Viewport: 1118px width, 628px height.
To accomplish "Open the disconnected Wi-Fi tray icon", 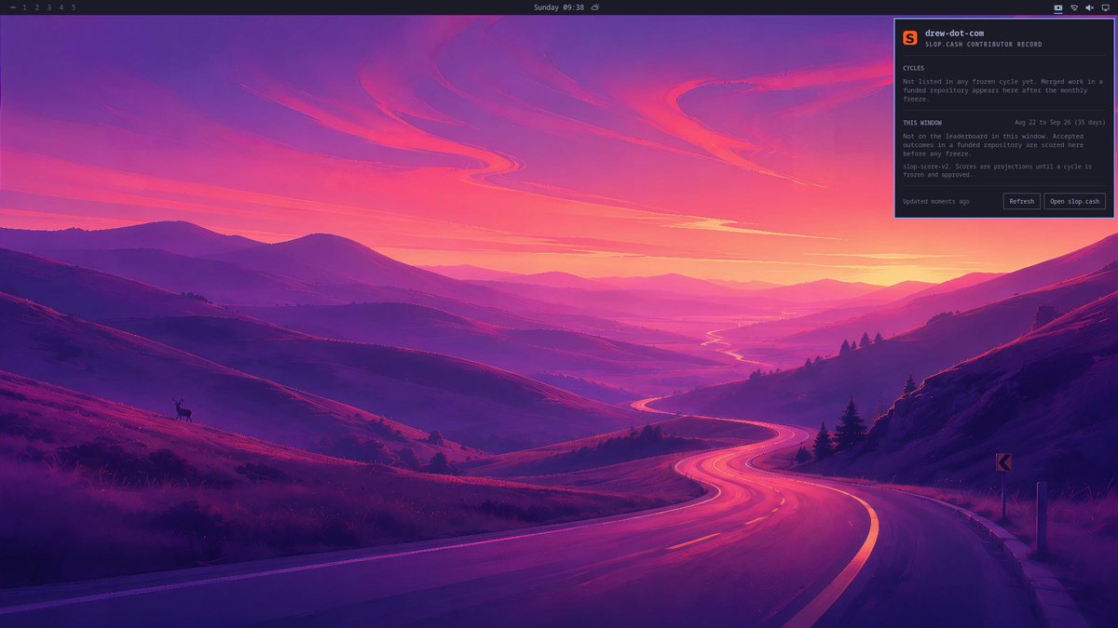I will (x=1073, y=7).
